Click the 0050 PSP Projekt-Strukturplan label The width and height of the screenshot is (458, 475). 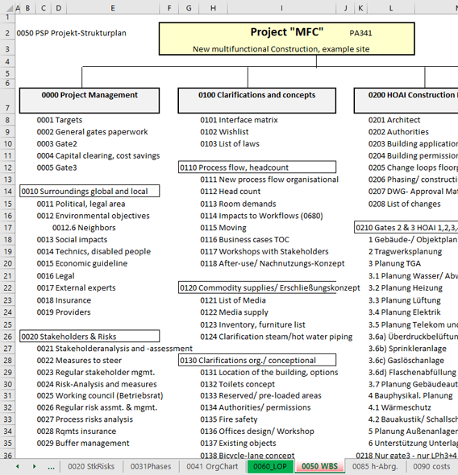71,33
